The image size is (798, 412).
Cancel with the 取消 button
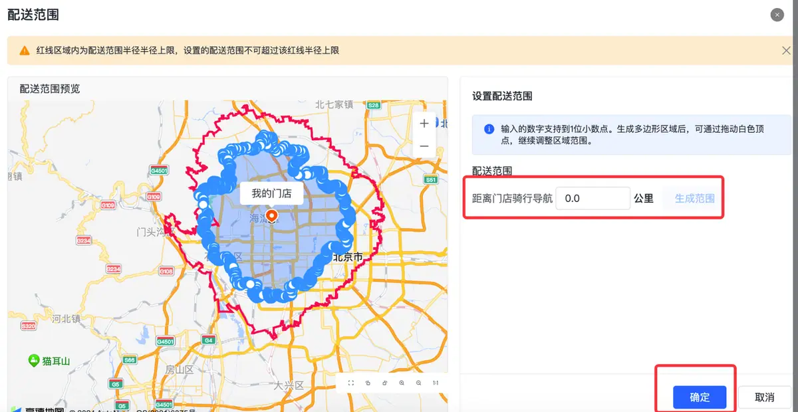pos(765,397)
